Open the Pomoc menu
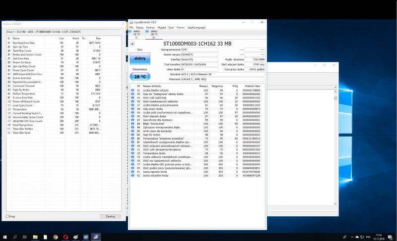397x241 pixels. (181, 28)
